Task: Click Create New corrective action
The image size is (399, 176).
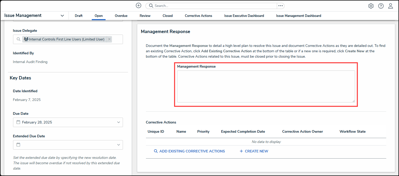Action: [254, 151]
